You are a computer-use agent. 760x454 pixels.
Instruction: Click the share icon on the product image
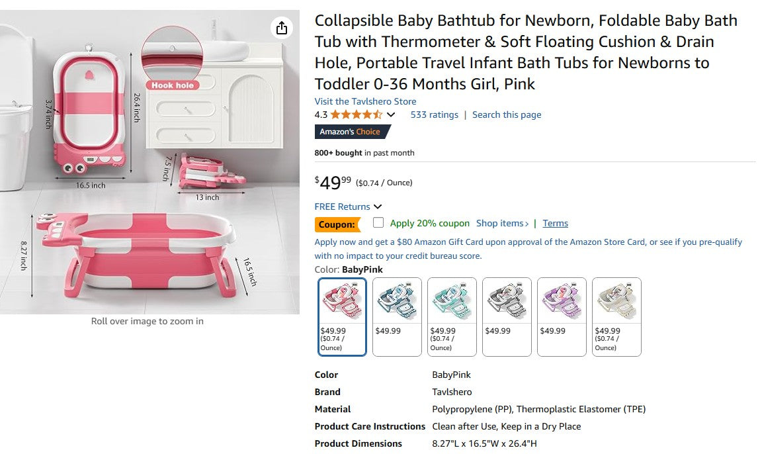[282, 28]
